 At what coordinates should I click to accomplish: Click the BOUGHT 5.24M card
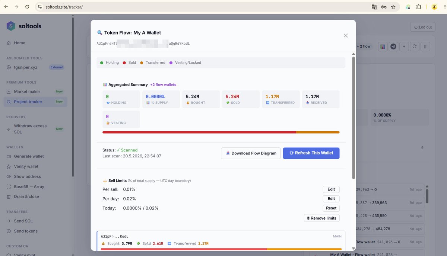(x=201, y=99)
